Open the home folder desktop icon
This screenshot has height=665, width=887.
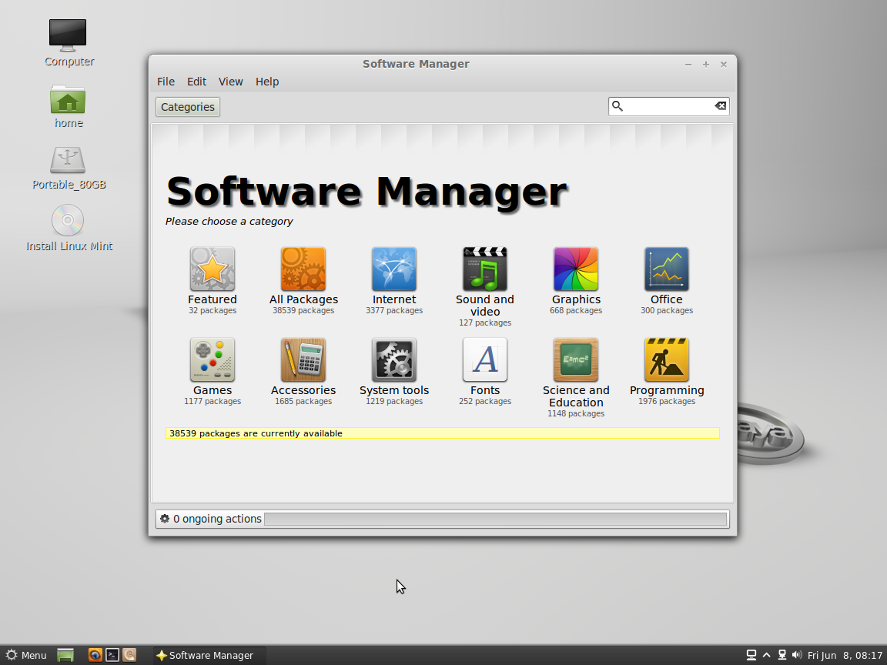(x=68, y=99)
